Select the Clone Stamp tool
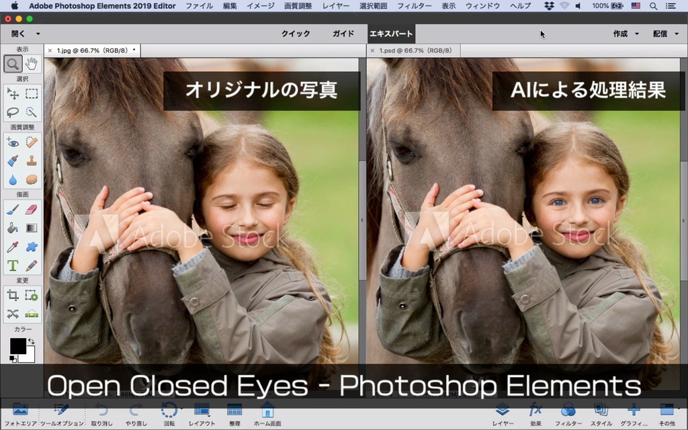This screenshot has width=688, height=430. 31,161
